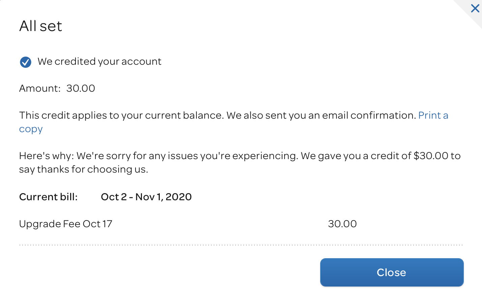Dismiss the dialog with the X icon

point(475,8)
